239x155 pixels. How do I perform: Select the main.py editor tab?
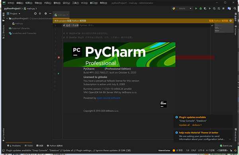click(x=61, y=15)
